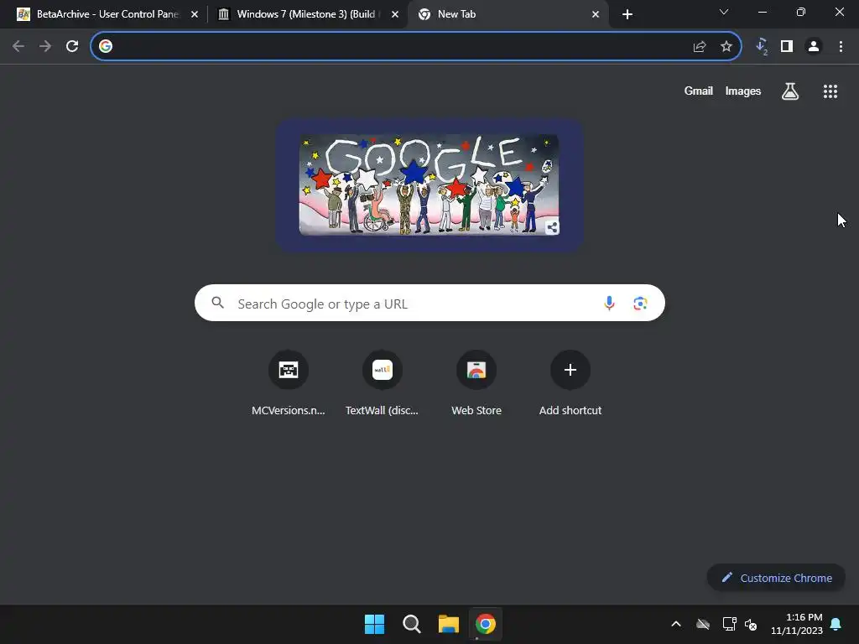Close the BetaArchive tab
This screenshot has height=644, width=859.
tap(195, 15)
